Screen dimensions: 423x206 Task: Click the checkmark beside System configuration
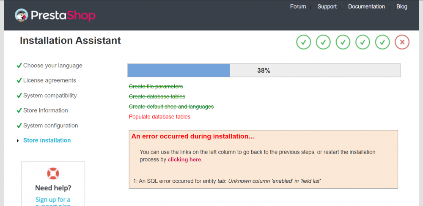(x=19, y=125)
